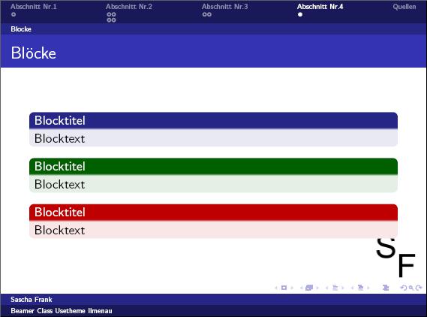This screenshot has height=317, width=427.
Task: Select the first dot under Abschnitt Nr.3
Action: click(x=205, y=15)
